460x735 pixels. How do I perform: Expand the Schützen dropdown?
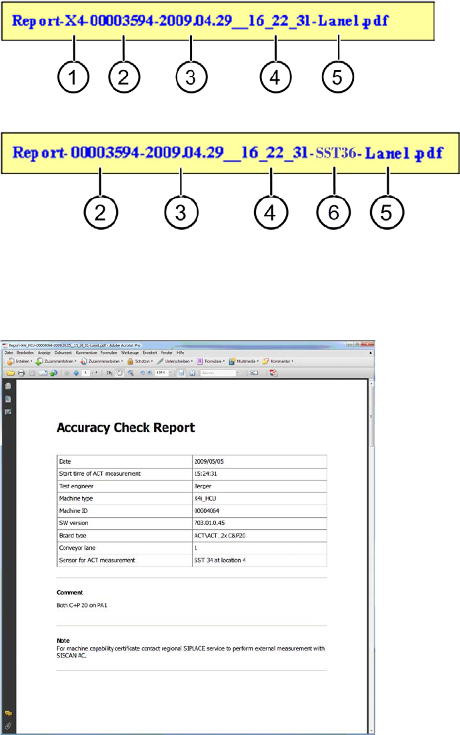coord(152,361)
